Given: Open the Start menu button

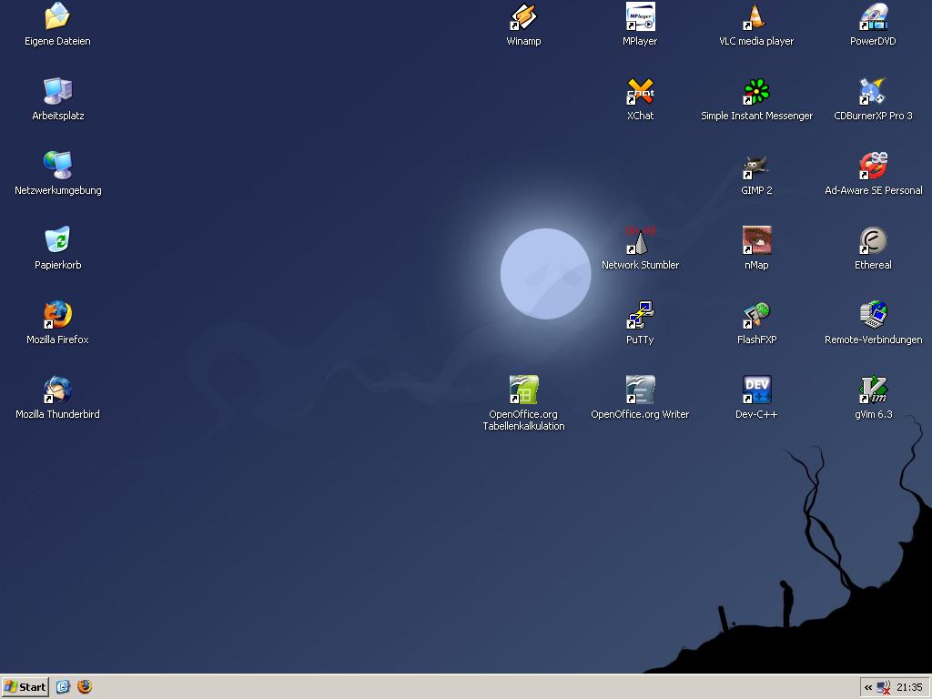Looking at the screenshot, I should click(x=25, y=687).
